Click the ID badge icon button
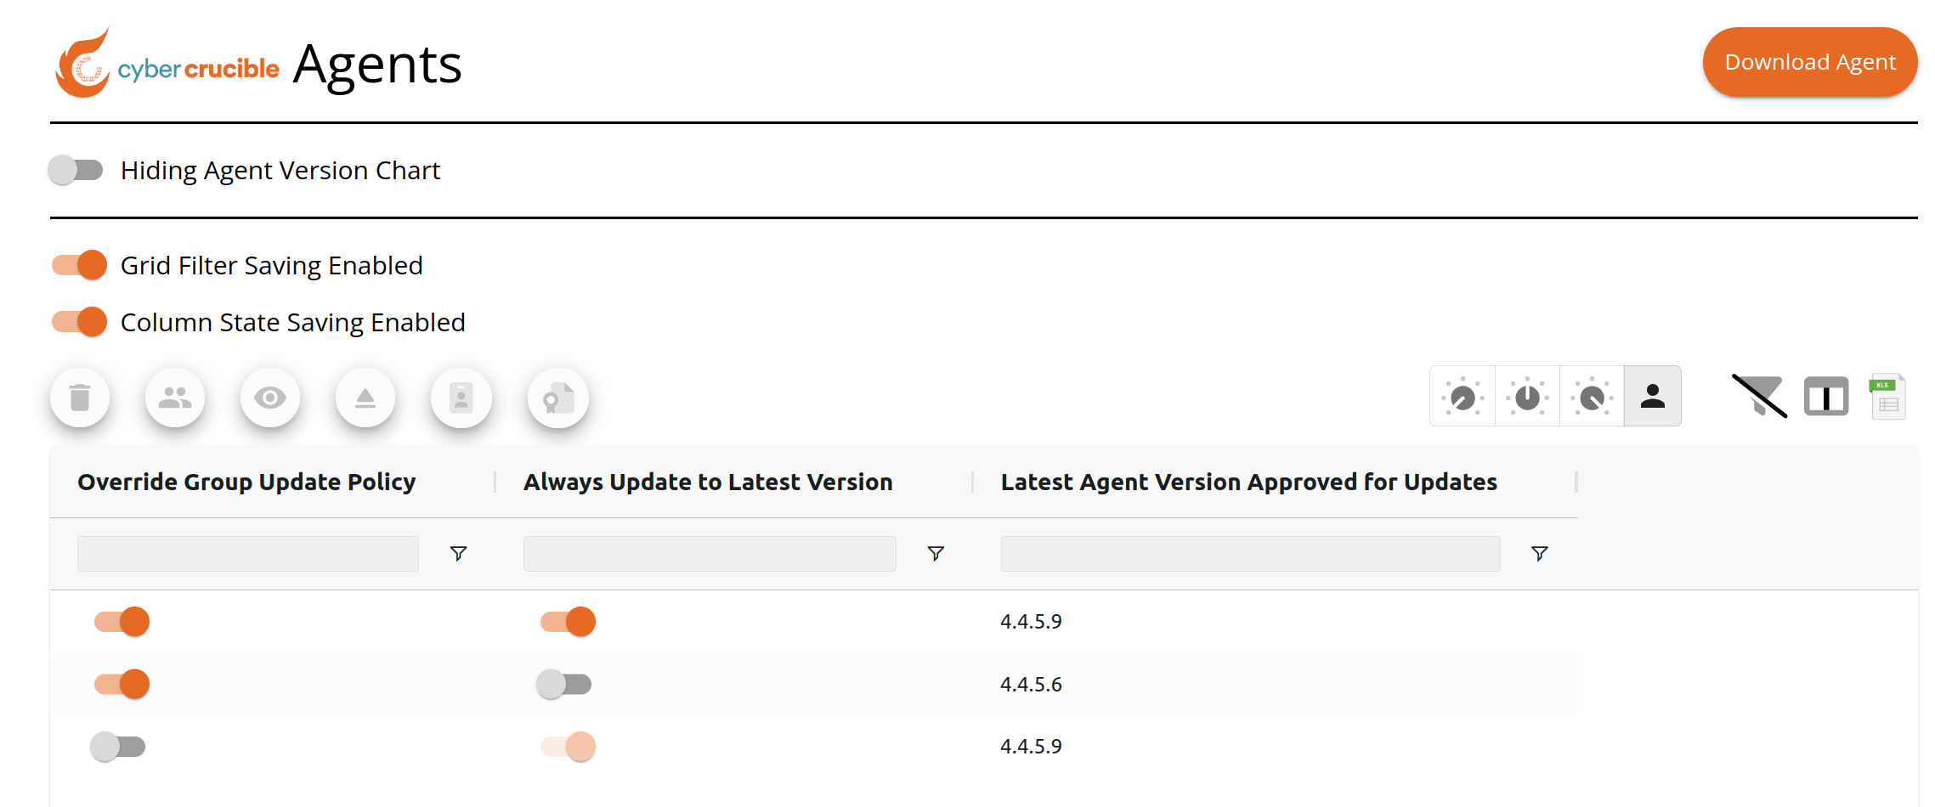 [x=461, y=398]
